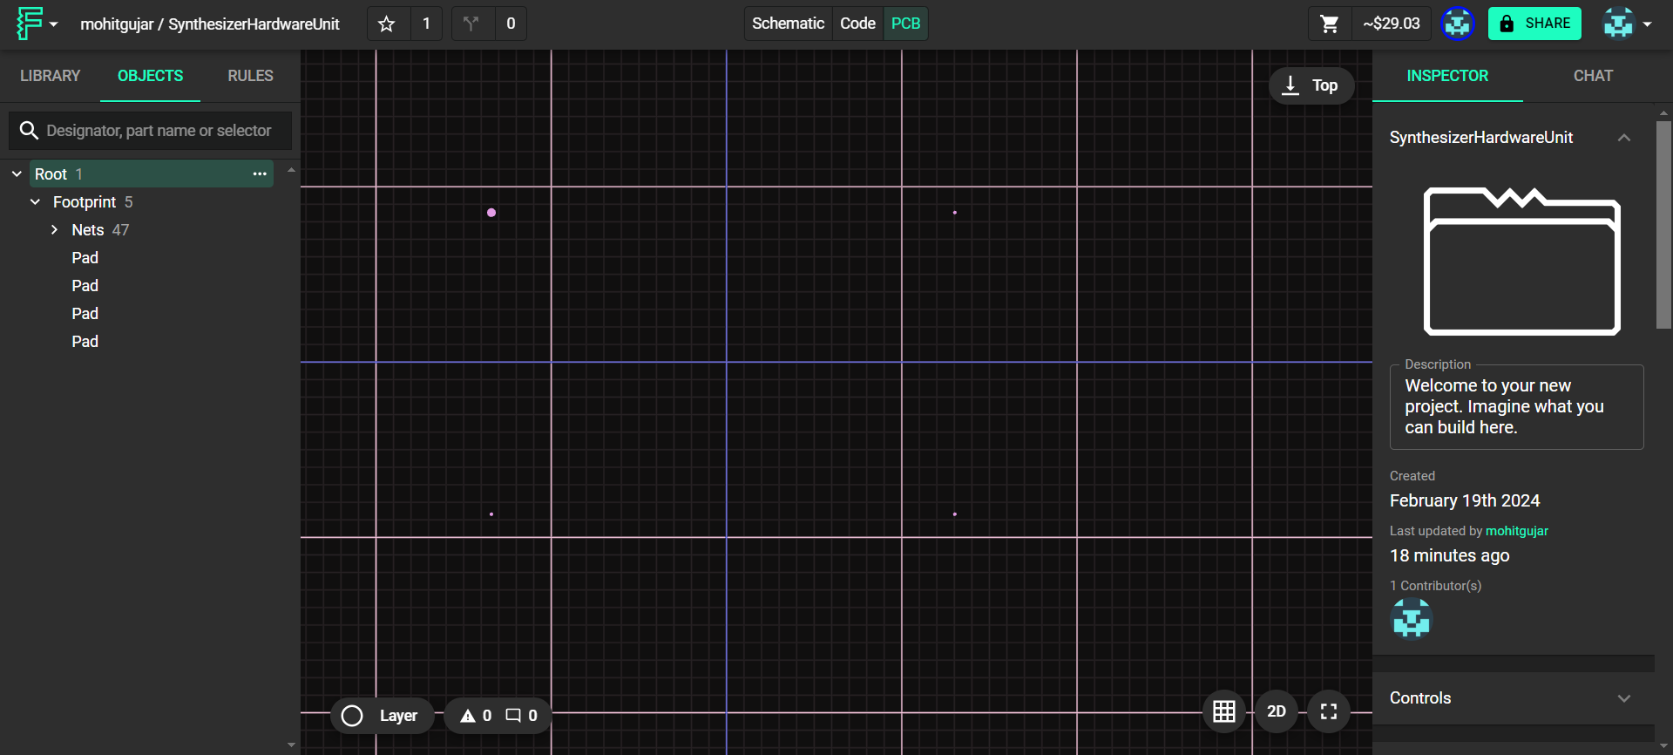This screenshot has height=755, width=1673.
Task: Open the Layer selector button
Action: coord(382,716)
